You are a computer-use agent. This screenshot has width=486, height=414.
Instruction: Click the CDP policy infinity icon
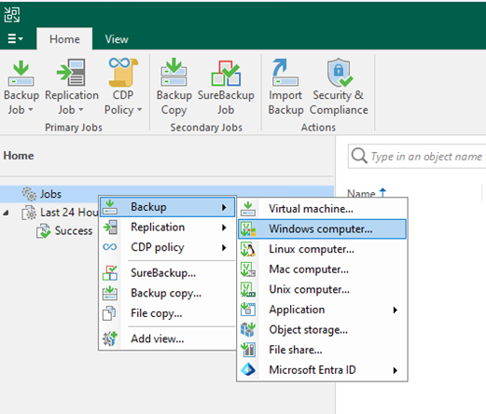coord(110,247)
